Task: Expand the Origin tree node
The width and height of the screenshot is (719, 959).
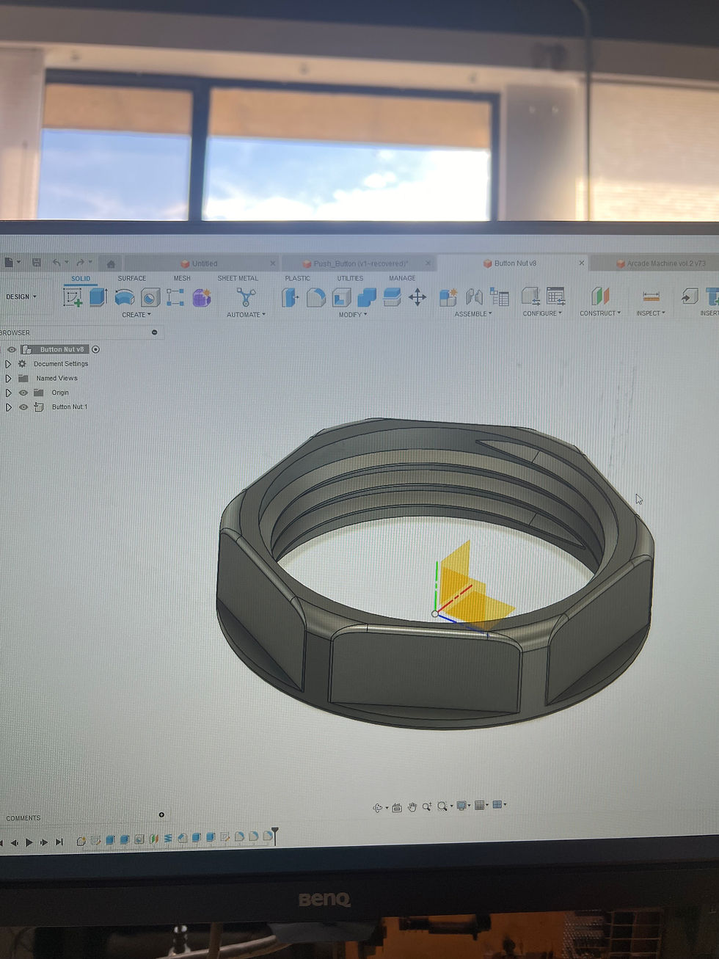Action: point(8,393)
